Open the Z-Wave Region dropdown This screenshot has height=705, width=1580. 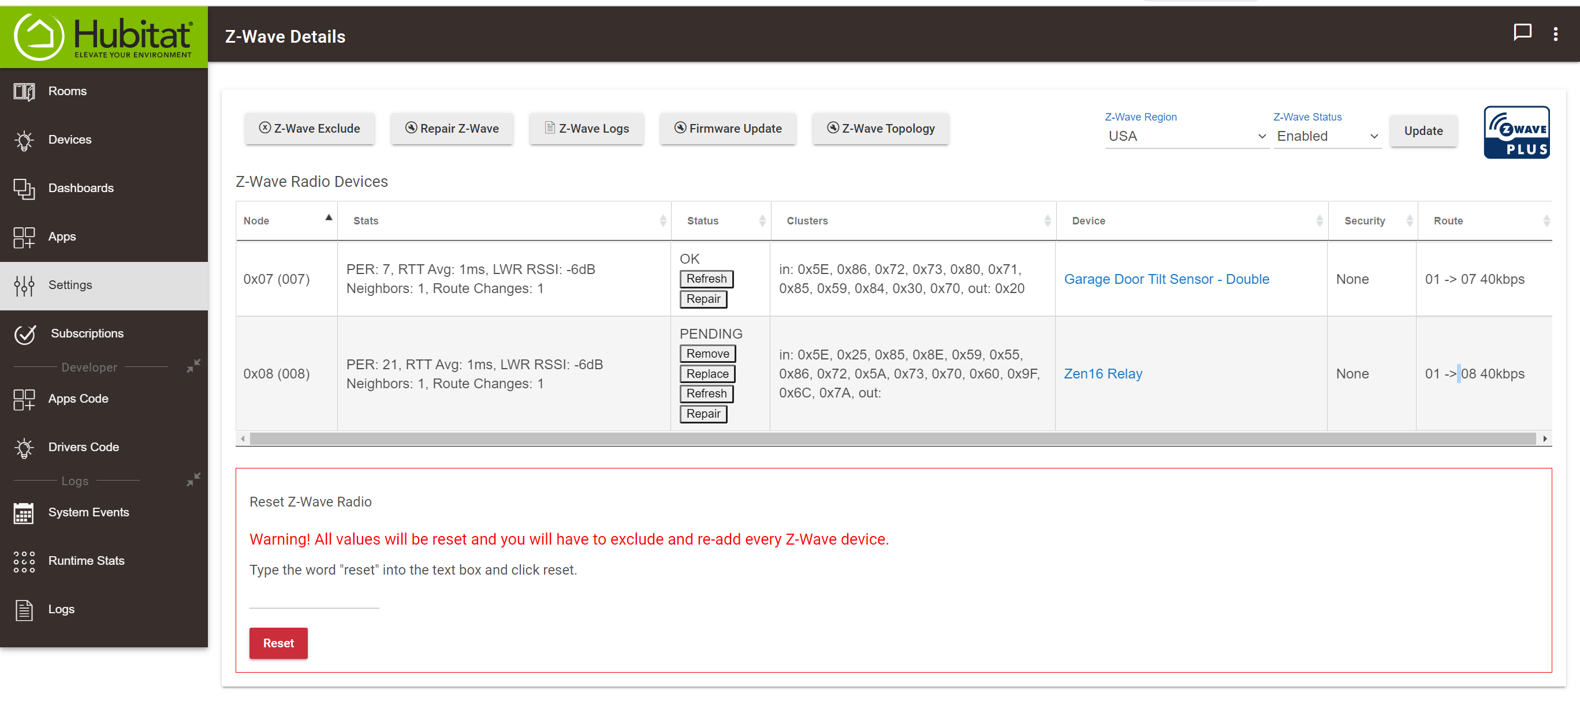(x=1186, y=136)
